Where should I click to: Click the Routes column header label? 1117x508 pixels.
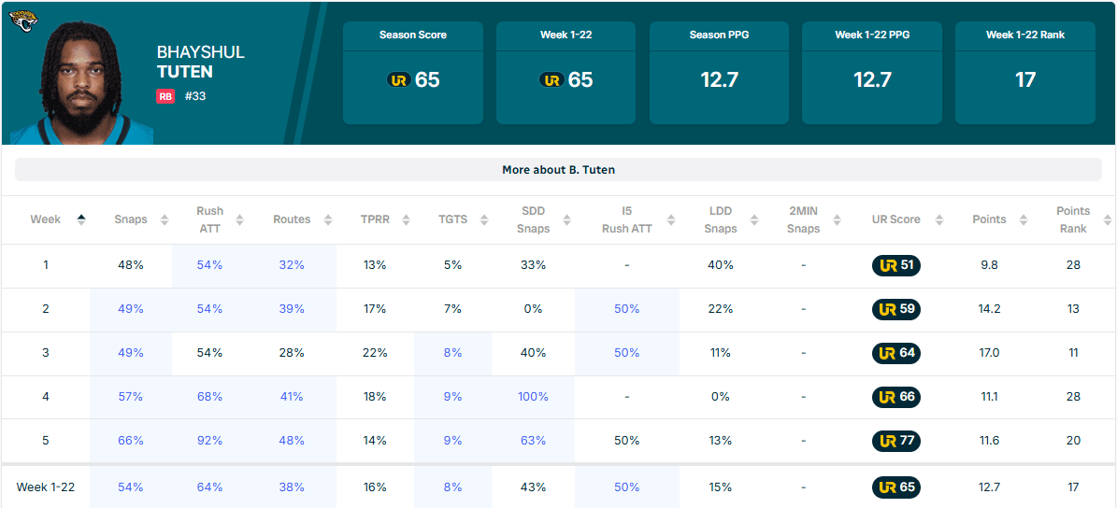click(x=292, y=219)
